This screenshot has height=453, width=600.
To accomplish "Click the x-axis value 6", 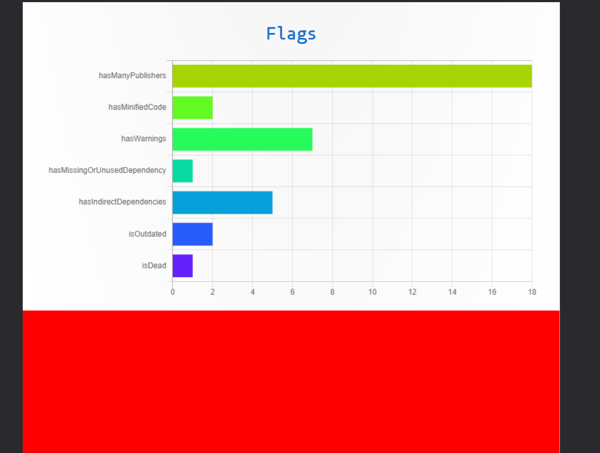I will click(x=292, y=292).
